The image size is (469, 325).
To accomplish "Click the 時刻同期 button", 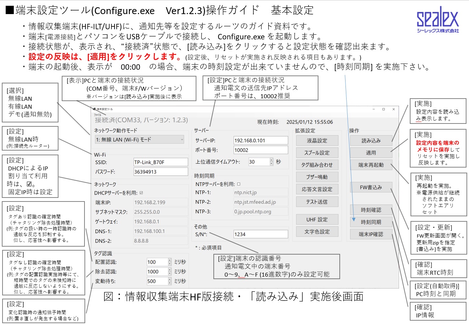I will [371, 222].
